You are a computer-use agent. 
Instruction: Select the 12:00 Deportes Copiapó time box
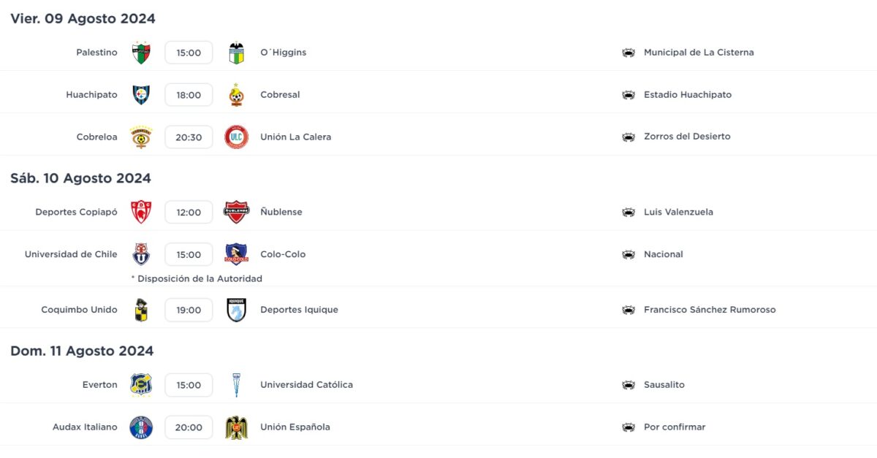[189, 212]
